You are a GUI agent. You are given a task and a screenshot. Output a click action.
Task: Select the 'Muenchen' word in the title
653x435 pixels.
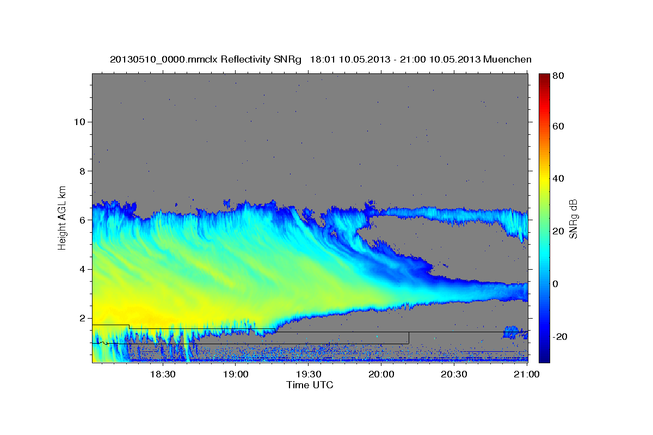(507, 59)
